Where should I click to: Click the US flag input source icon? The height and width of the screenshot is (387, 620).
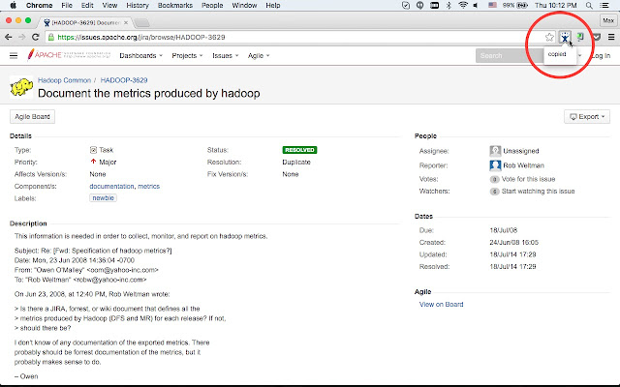click(x=493, y=5)
